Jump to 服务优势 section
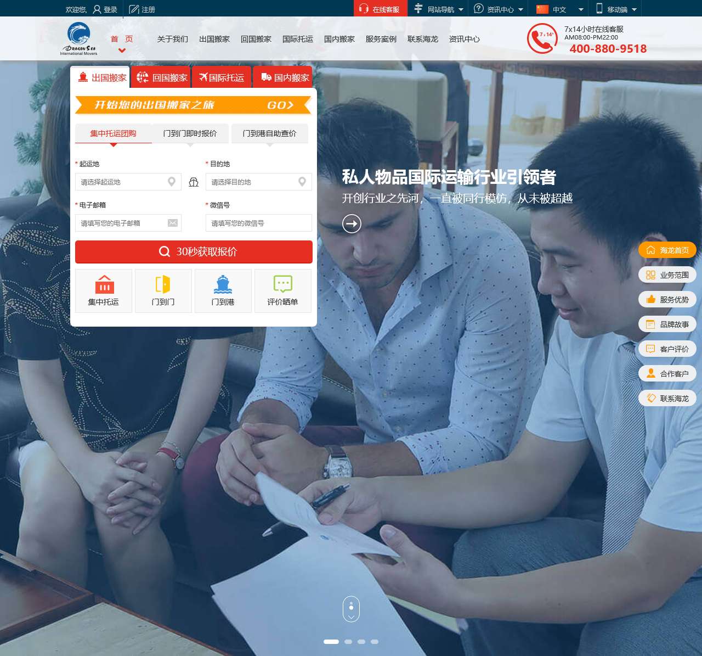Viewport: 702px width, 656px height. coord(667,300)
